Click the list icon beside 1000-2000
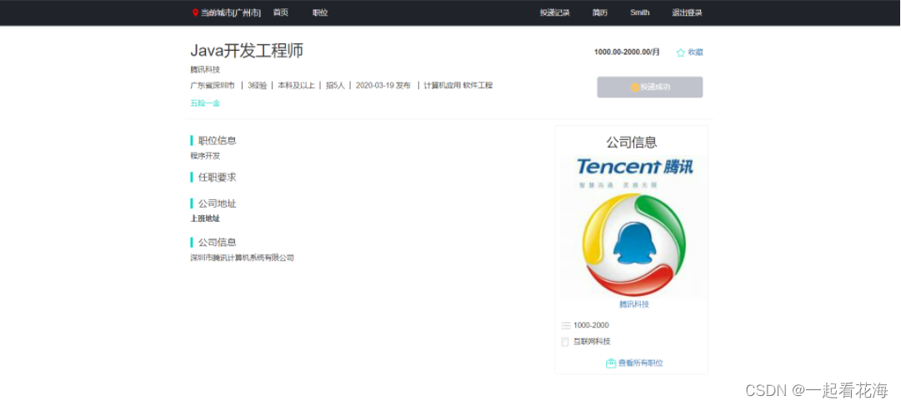901x406 pixels. coord(566,325)
